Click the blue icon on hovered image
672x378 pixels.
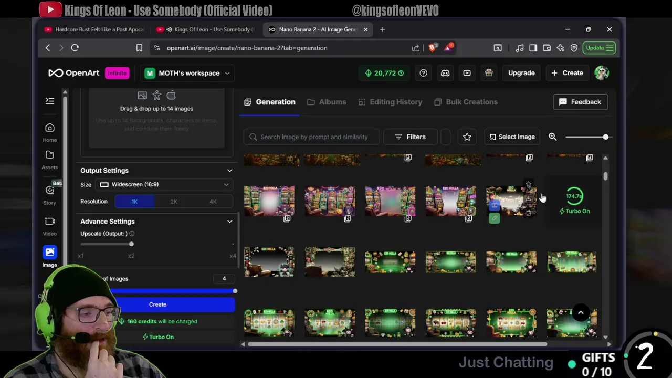494,205
